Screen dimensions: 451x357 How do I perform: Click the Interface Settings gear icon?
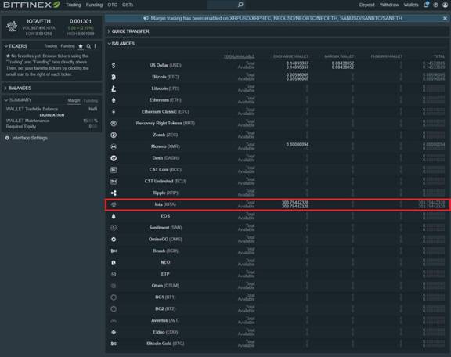7,138
